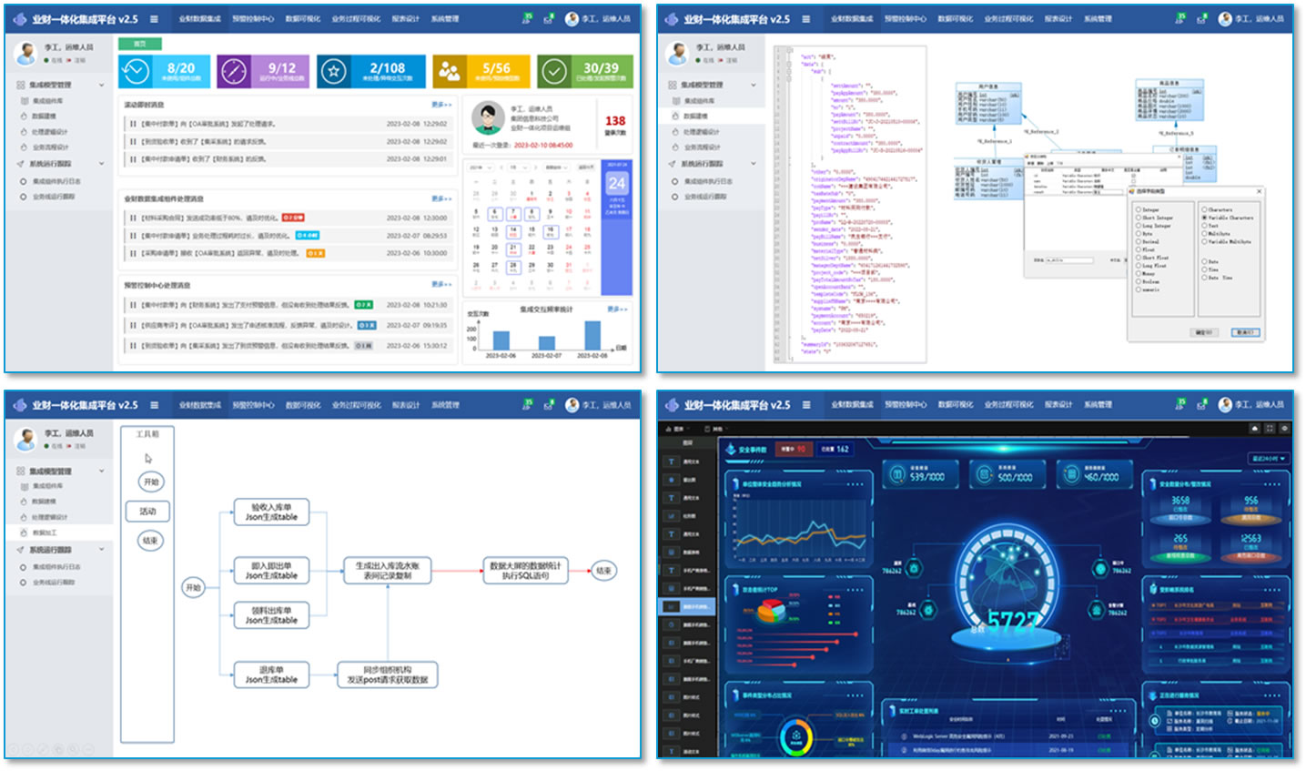This screenshot has height=771, width=1306.
Task: Click the hamburger menu icon in the data modeling window
Action: [x=806, y=19]
